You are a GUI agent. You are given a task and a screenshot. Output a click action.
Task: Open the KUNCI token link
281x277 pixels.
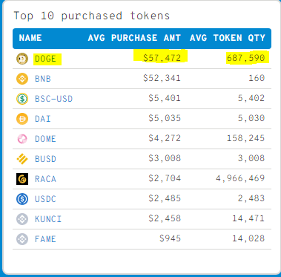[x=48, y=219]
